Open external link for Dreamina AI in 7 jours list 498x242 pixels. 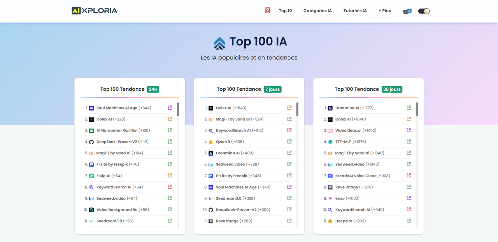coord(289,153)
